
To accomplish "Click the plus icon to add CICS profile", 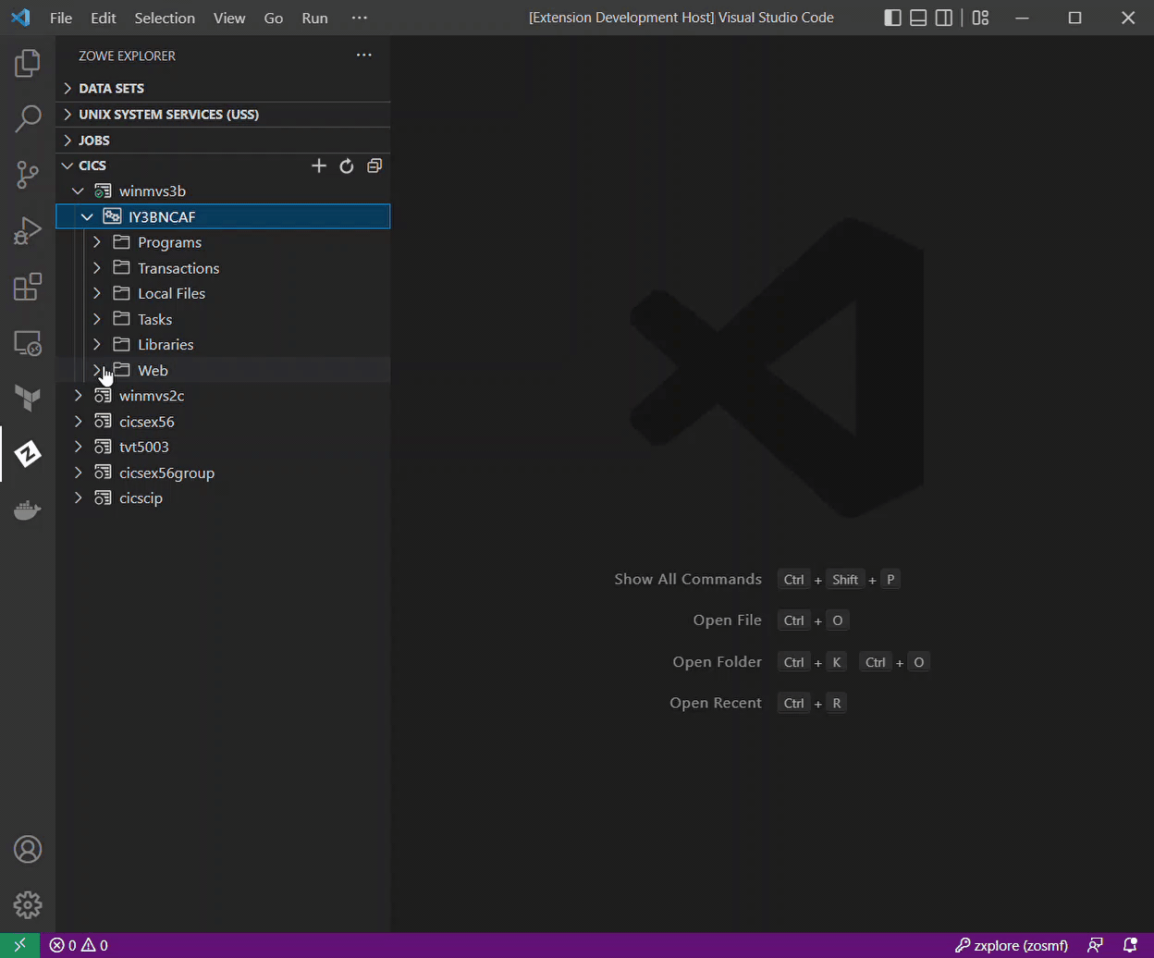I will point(319,166).
